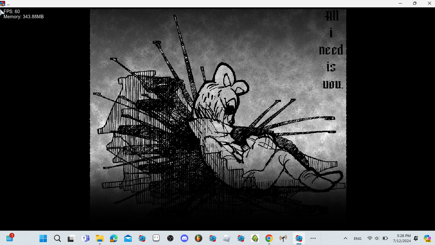This screenshot has height=245, width=435.
Task: Open Google Chrome from the taskbar
Action: pos(269,238)
